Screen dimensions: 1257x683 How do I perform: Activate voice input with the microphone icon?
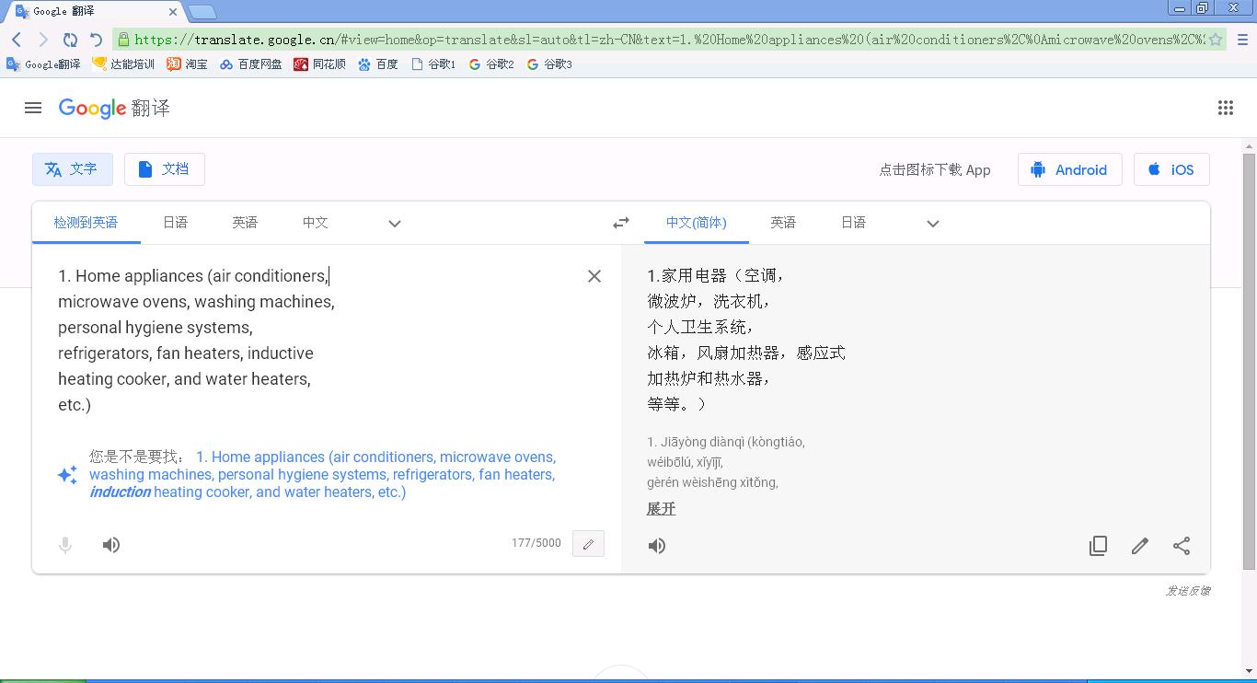tap(65, 544)
